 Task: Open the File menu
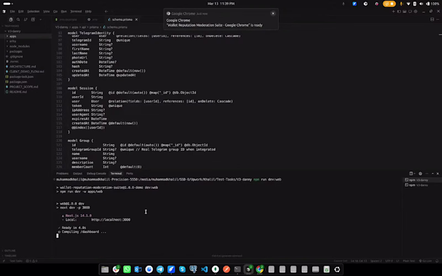click(12, 12)
